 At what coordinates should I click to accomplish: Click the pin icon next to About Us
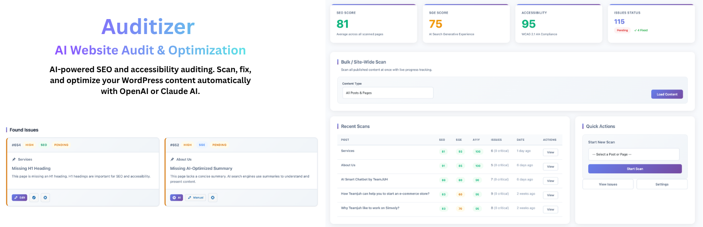173,159
